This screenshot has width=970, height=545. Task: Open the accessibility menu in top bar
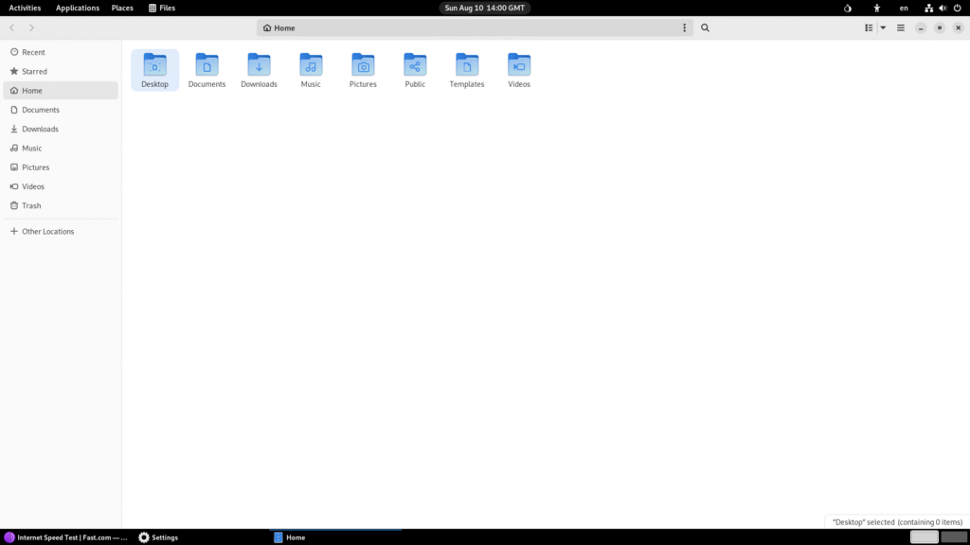coord(876,8)
